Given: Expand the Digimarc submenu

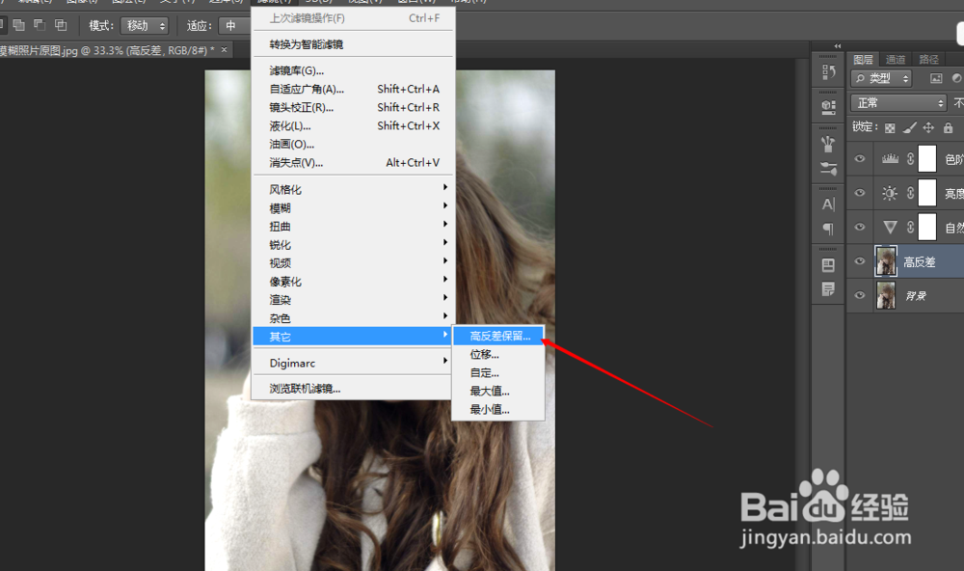Looking at the screenshot, I should coord(354,363).
